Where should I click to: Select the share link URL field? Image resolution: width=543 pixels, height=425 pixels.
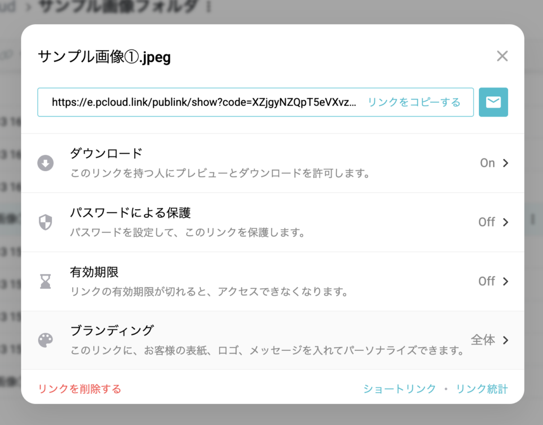(202, 102)
